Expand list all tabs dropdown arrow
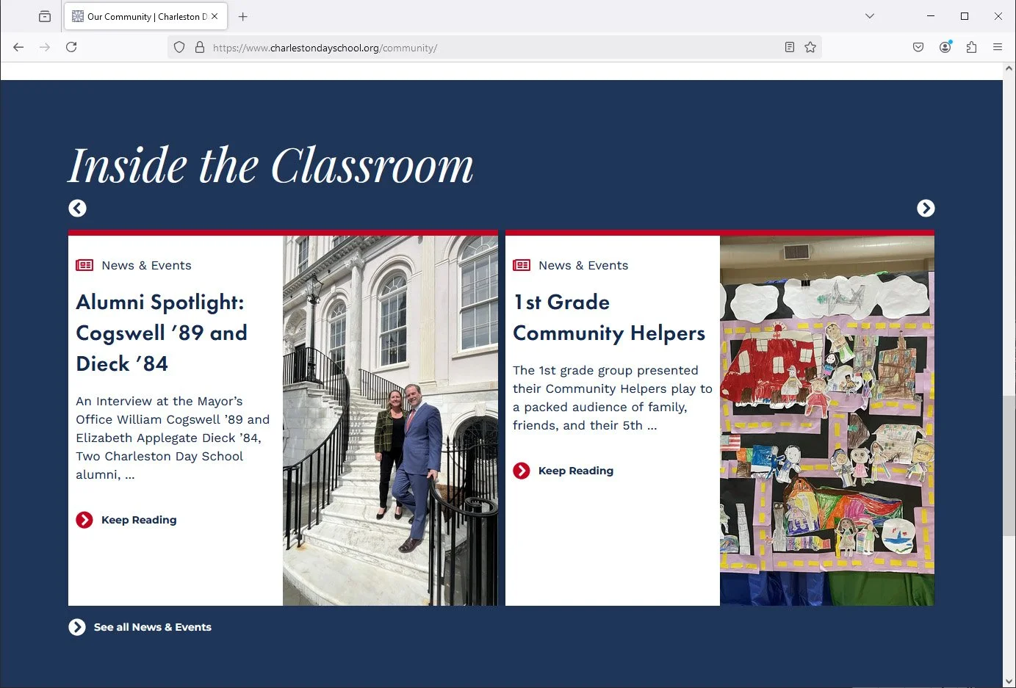1016x688 pixels. pyautogui.click(x=870, y=16)
